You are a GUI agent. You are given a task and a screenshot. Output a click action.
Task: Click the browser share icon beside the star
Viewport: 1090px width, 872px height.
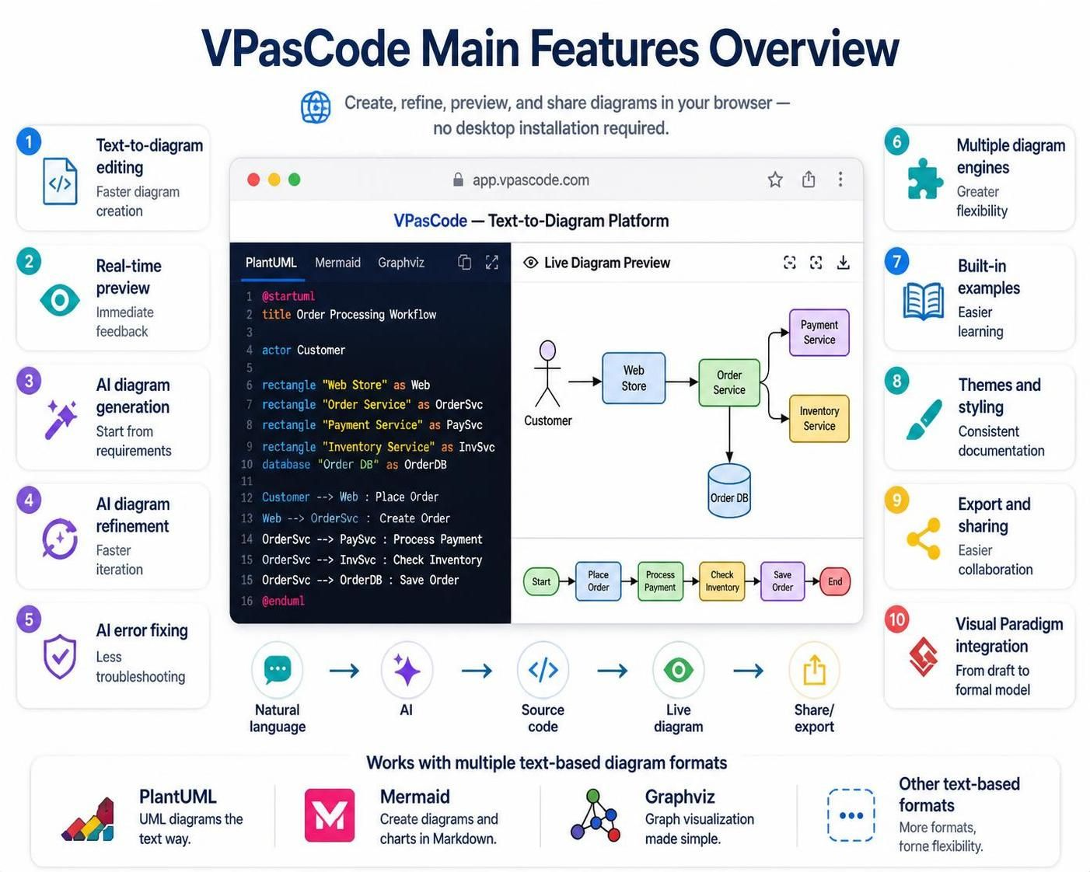809,180
